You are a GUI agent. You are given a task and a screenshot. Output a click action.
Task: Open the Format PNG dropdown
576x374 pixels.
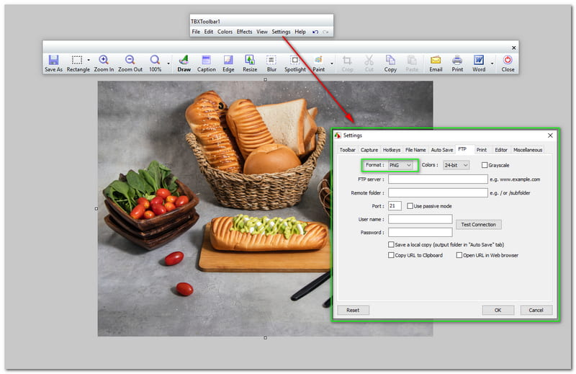point(401,165)
